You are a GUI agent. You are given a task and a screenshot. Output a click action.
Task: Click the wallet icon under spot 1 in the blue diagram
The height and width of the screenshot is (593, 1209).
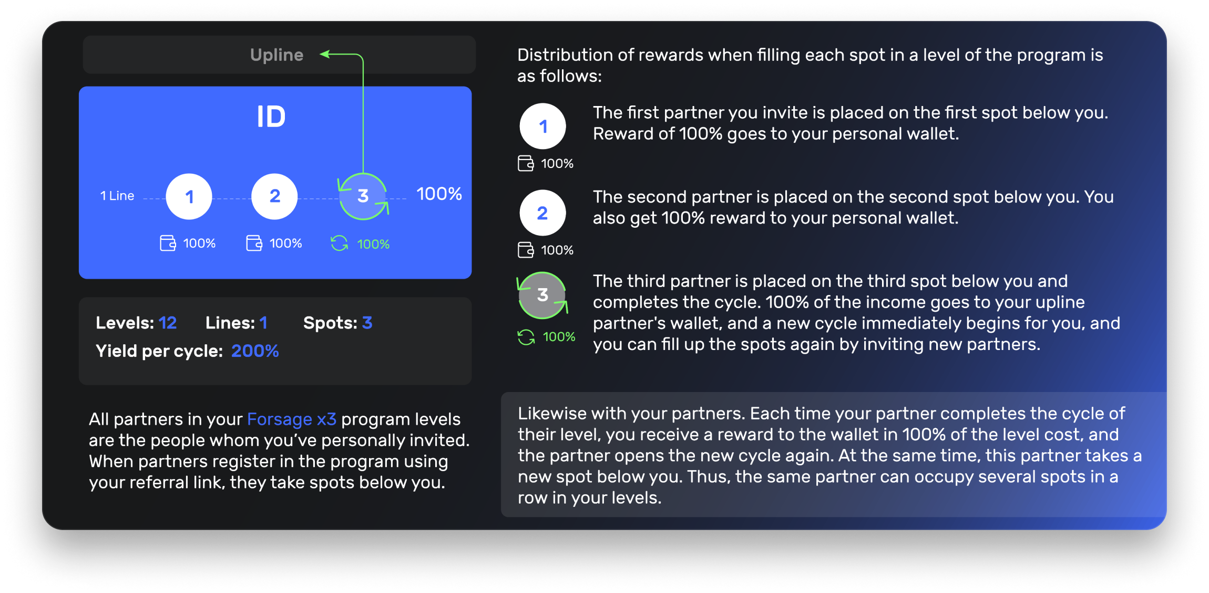(x=168, y=243)
